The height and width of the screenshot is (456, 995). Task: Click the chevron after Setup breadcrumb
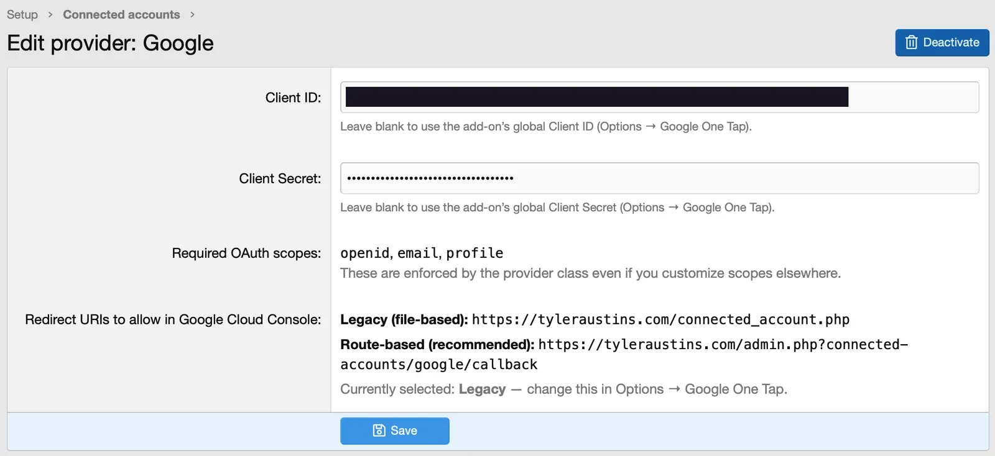pos(50,14)
